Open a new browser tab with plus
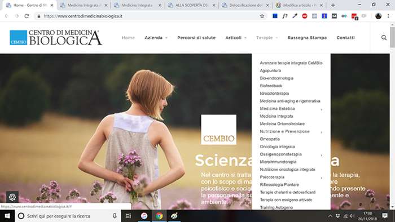Viewport: 395px width, 222px height. pos(333,5)
